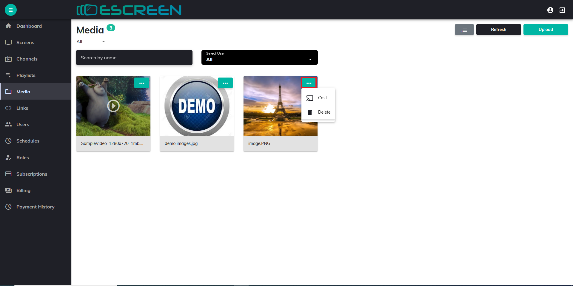573x286 pixels.
Task: Switch to list view layout
Action: click(x=464, y=30)
